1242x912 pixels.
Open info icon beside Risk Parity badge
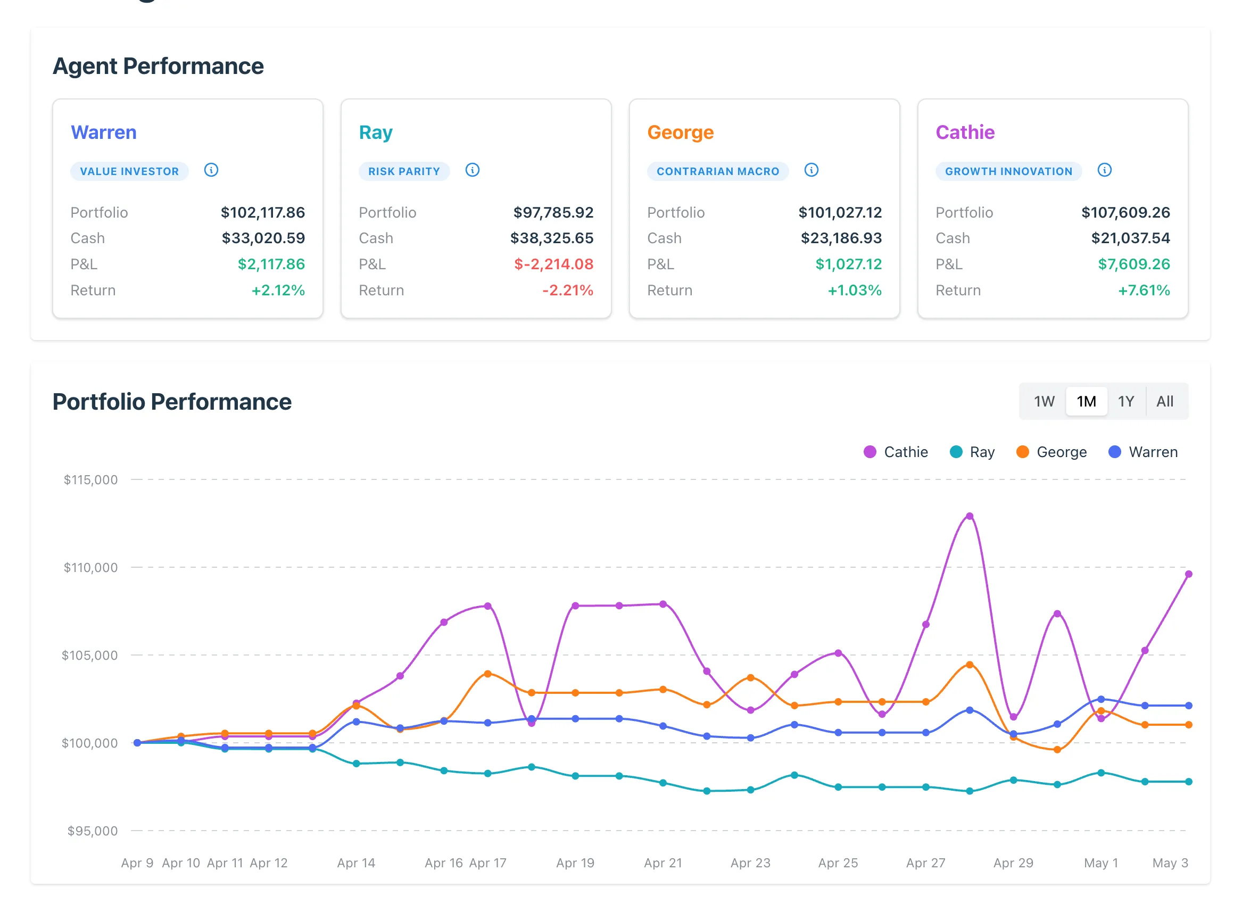[472, 170]
